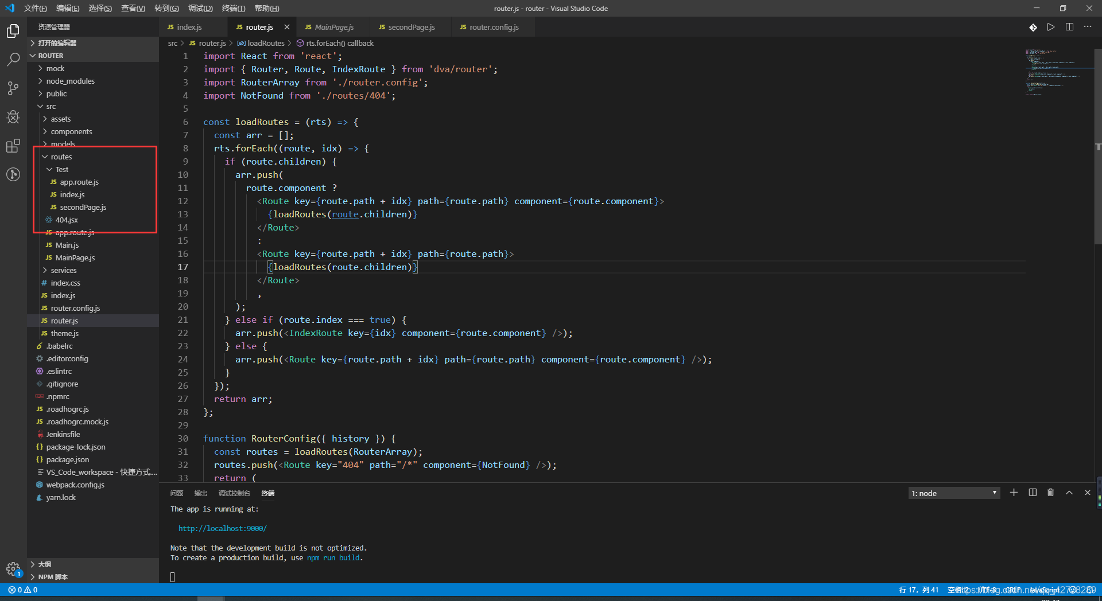Open http://localhost:9000/ link in terminal
The image size is (1102, 601).
coord(222,528)
